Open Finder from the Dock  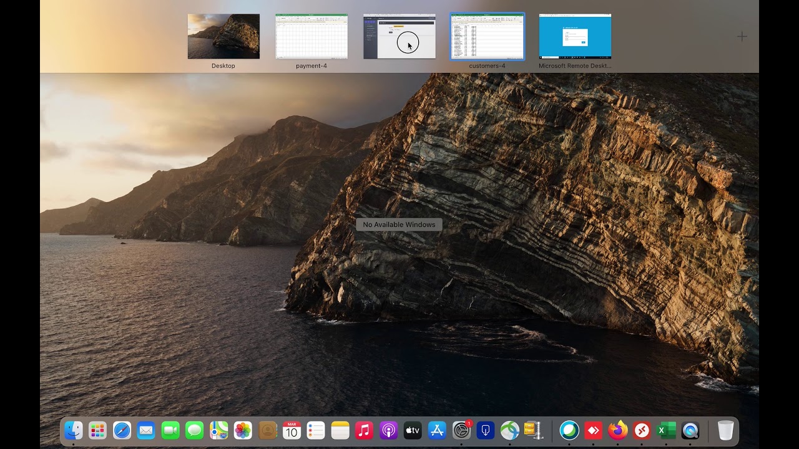pos(74,430)
